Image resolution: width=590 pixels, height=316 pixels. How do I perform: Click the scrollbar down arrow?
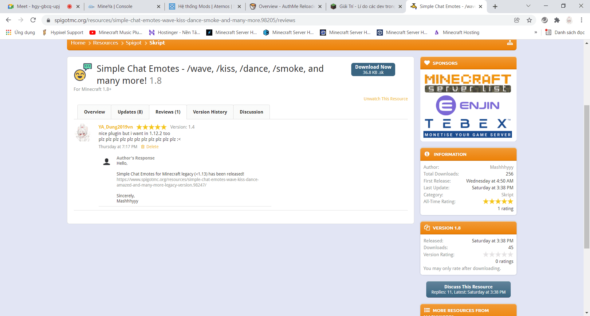(x=587, y=313)
